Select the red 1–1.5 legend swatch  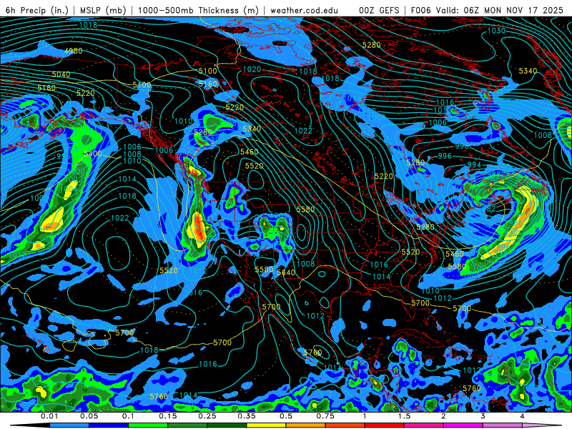[x=385, y=425]
